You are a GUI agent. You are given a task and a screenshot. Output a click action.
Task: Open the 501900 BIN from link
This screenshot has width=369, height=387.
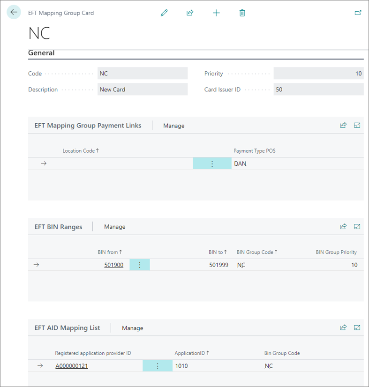113,265
